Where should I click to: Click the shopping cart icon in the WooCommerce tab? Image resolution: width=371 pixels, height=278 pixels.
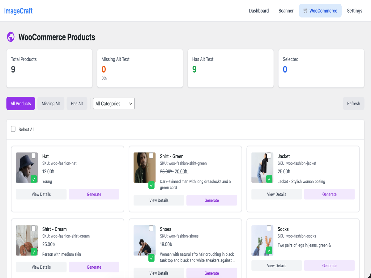click(x=305, y=11)
